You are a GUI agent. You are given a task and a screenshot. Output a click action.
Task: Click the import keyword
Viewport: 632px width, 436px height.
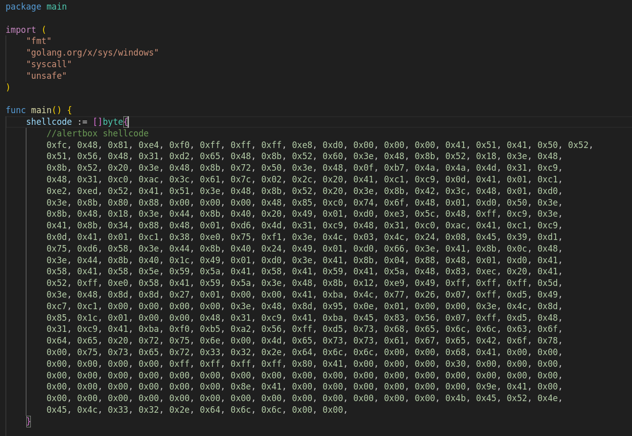click(21, 30)
